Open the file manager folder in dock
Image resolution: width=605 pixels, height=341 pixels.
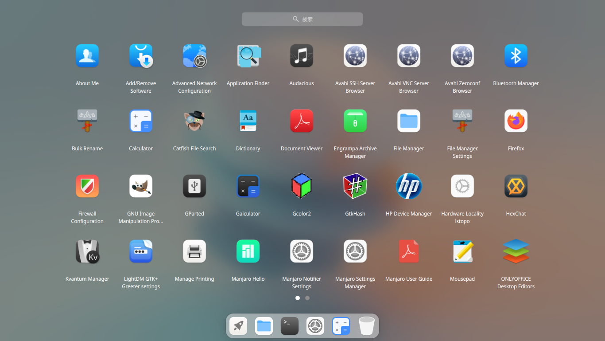pyautogui.click(x=264, y=326)
